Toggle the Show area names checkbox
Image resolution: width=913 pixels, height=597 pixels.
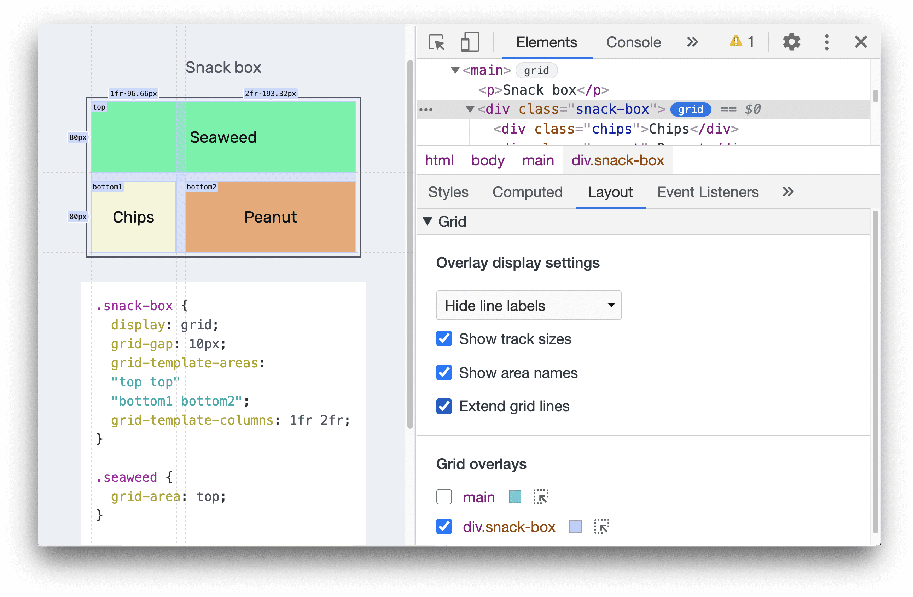443,372
